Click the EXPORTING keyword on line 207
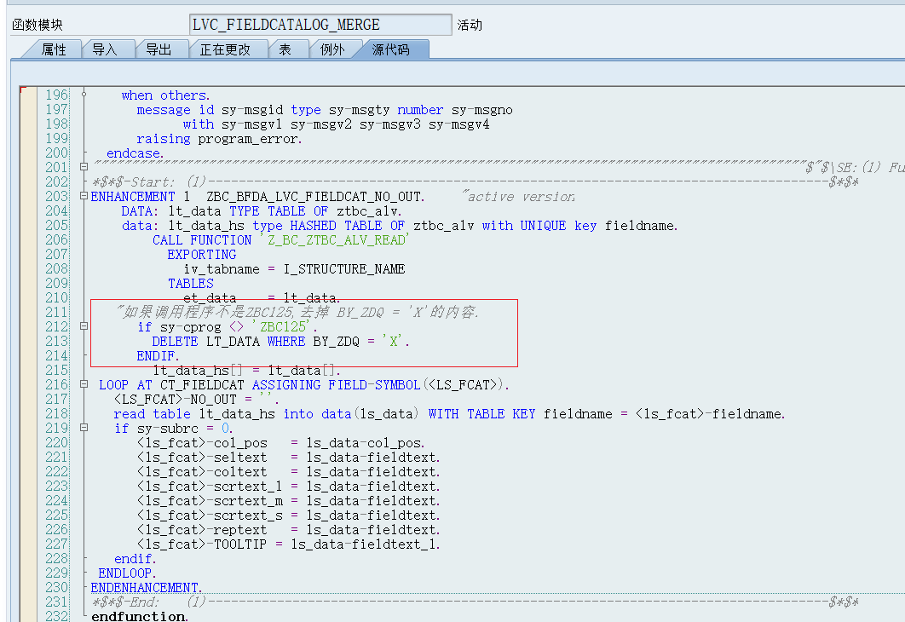905x622 pixels. coord(202,255)
